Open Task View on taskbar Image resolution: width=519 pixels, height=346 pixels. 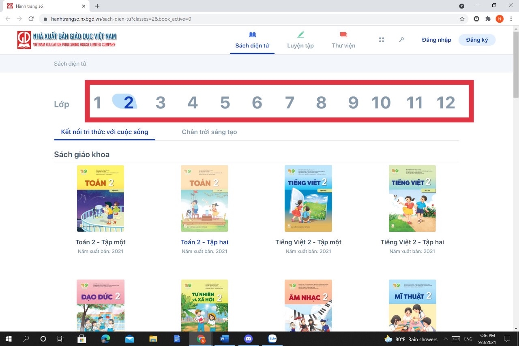60,339
